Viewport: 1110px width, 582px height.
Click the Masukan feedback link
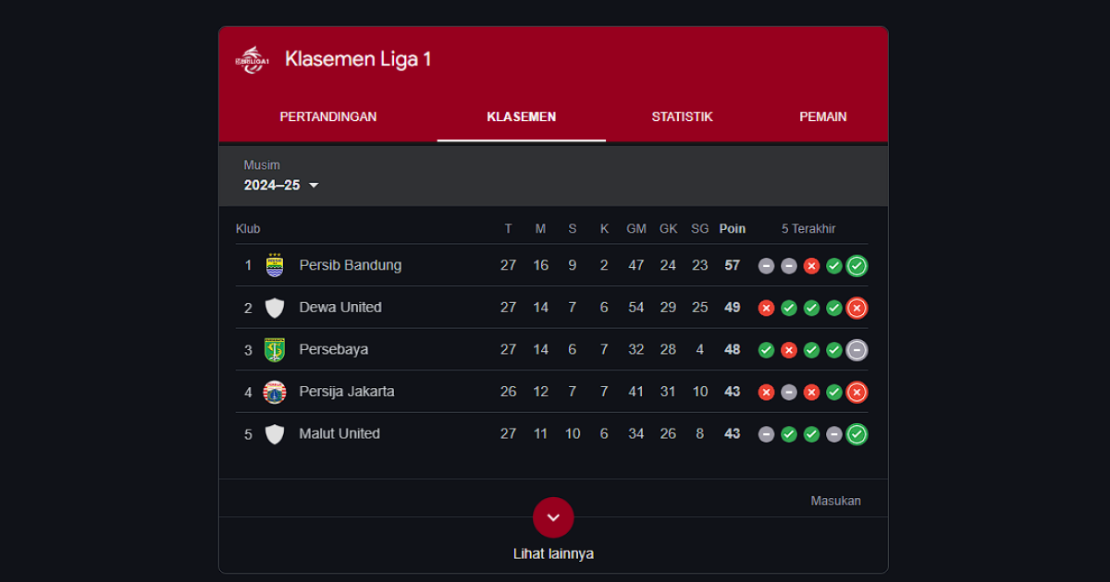pyautogui.click(x=835, y=500)
